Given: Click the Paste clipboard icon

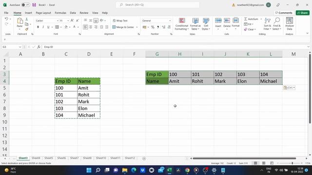Looking at the screenshot, I should [x=19, y=21].
